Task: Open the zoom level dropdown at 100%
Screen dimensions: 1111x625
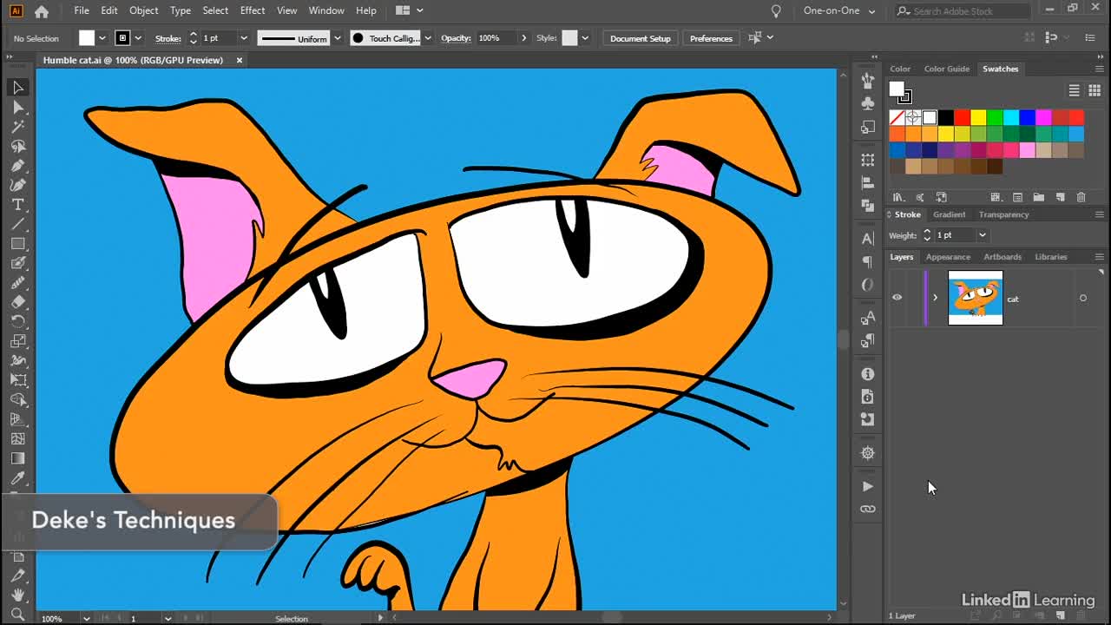Action: (x=86, y=618)
